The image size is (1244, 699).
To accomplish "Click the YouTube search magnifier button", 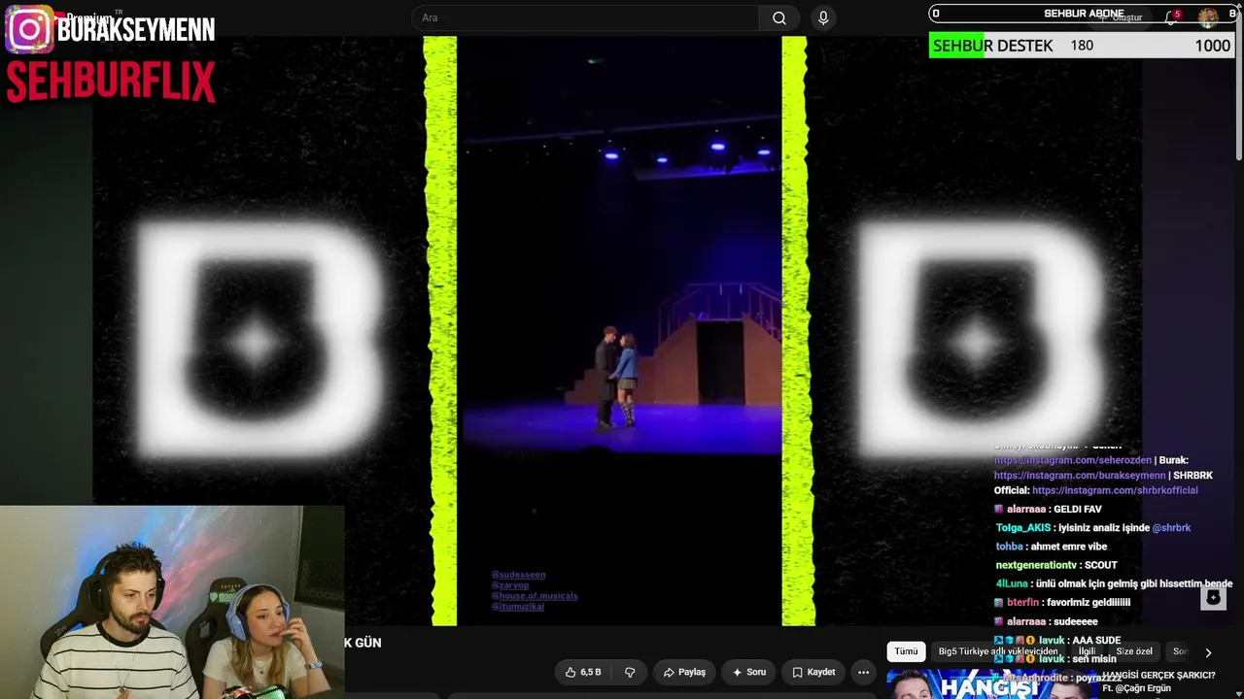I will tap(779, 17).
